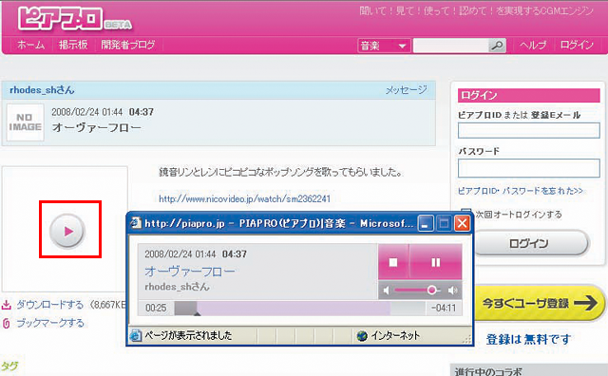Click the header search text field
608x376 pixels.
[450, 46]
